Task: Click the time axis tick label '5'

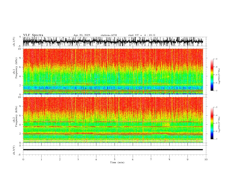Action: 115,159
